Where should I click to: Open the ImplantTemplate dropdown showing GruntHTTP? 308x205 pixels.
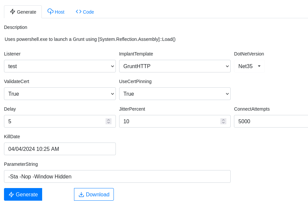click(175, 66)
